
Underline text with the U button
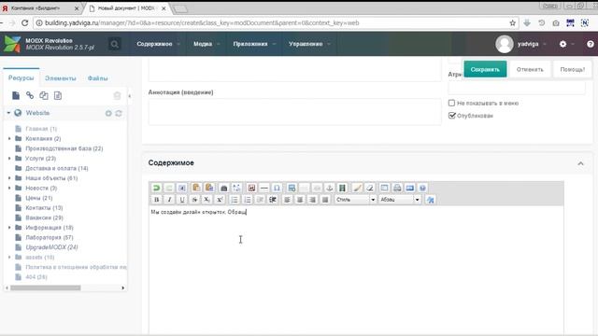182,200
